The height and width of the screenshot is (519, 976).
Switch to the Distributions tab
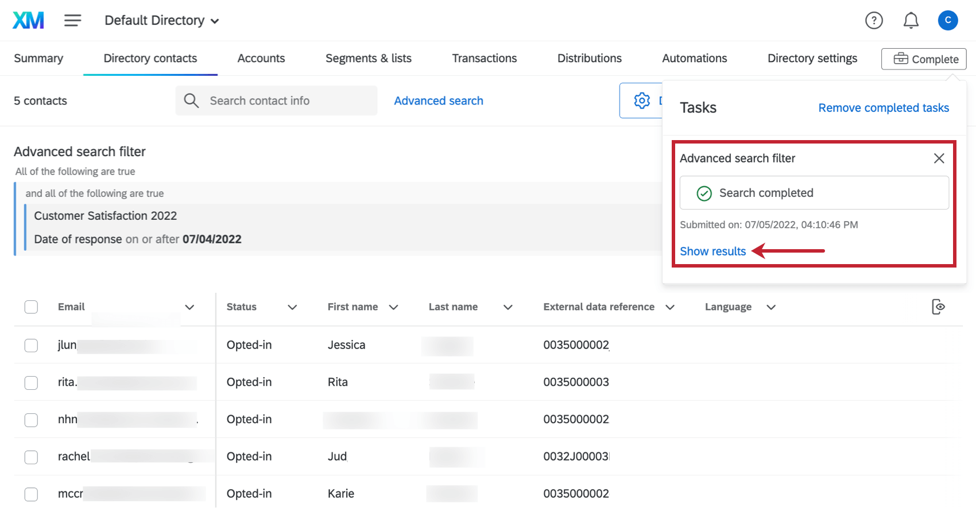point(589,58)
